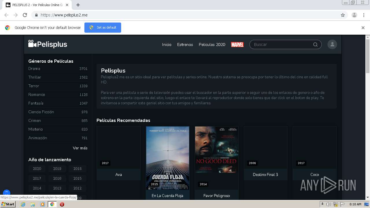Click the blue circular floating button
This screenshot has width=370, height=208.
6,193
